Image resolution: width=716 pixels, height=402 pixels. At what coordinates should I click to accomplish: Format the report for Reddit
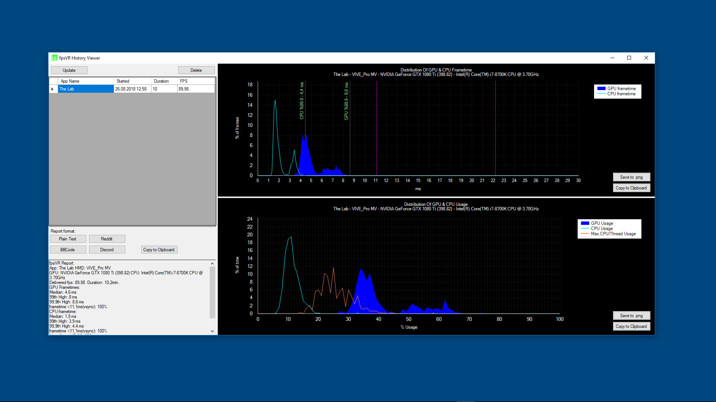point(107,239)
